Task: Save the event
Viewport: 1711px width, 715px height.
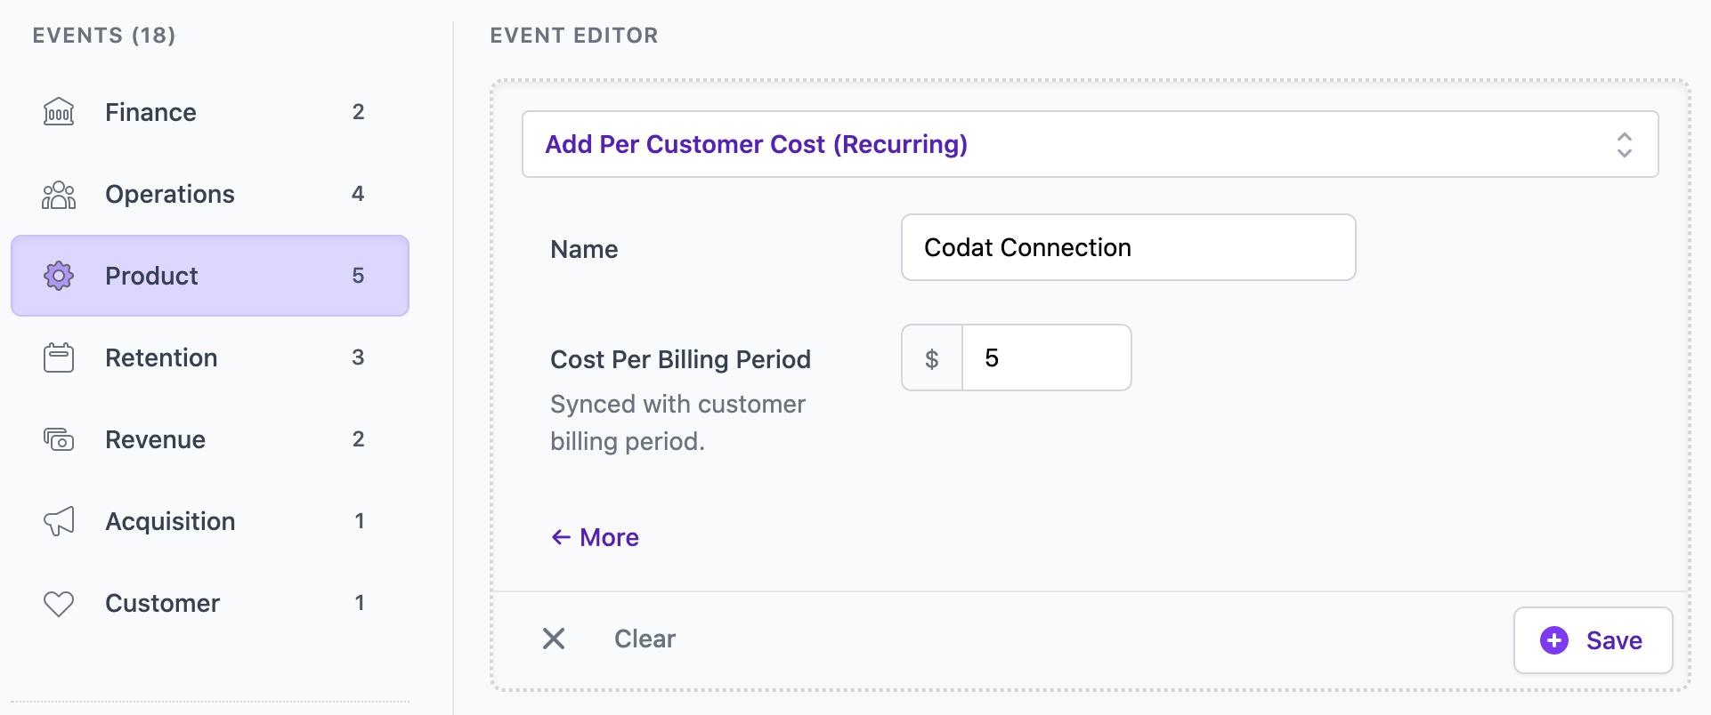Action: (x=1593, y=640)
